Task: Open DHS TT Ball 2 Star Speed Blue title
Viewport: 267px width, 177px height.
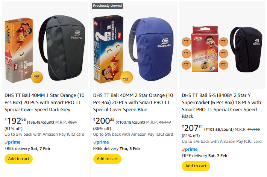Action: [x=133, y=102]
